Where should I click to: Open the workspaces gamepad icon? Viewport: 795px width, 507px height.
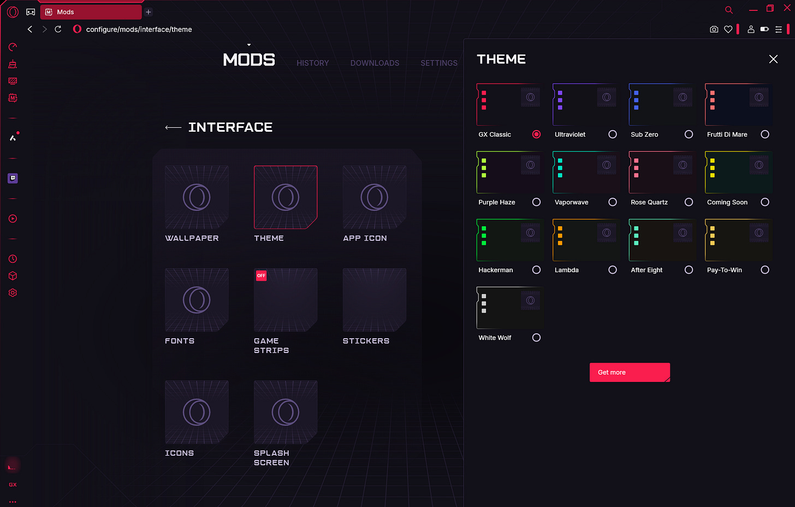point(31,11)
